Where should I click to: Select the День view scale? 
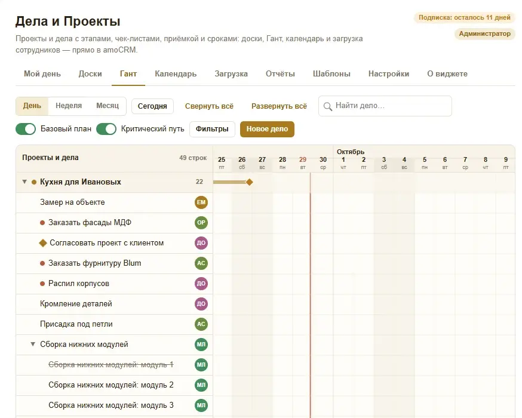pos(32,106)
